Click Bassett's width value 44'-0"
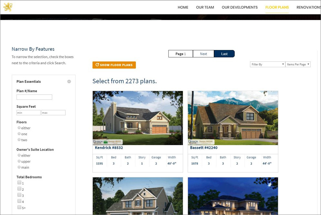 click(267, 163)
